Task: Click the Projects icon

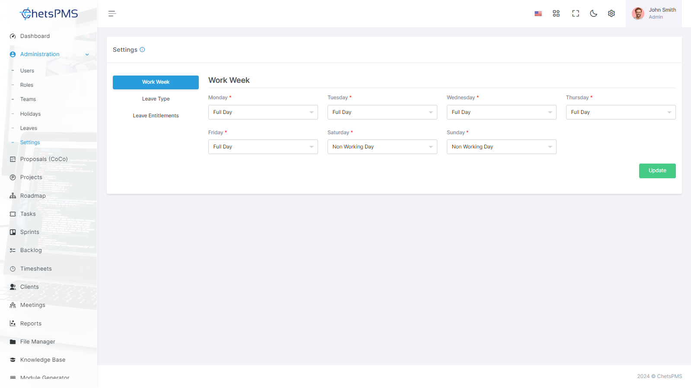Action: [13, 177]
